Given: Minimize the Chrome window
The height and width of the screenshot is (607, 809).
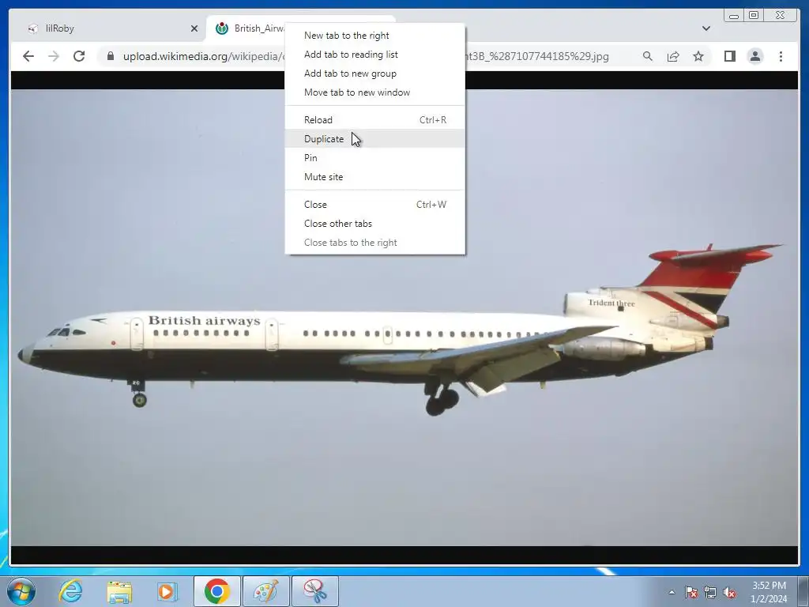Looking at the screenshot, I should point(734,16).
